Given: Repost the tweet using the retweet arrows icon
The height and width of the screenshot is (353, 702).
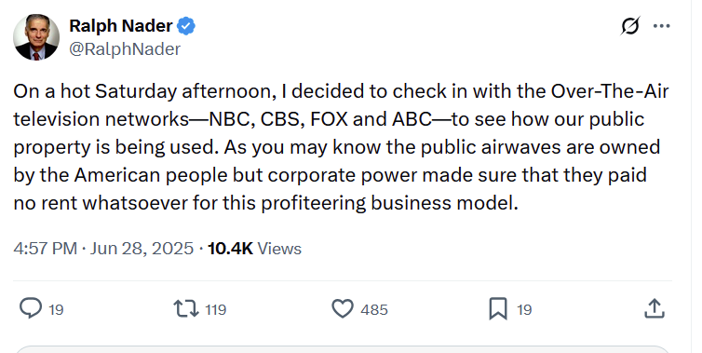Looking at the screenshot, I should click(x=186, y=309).
